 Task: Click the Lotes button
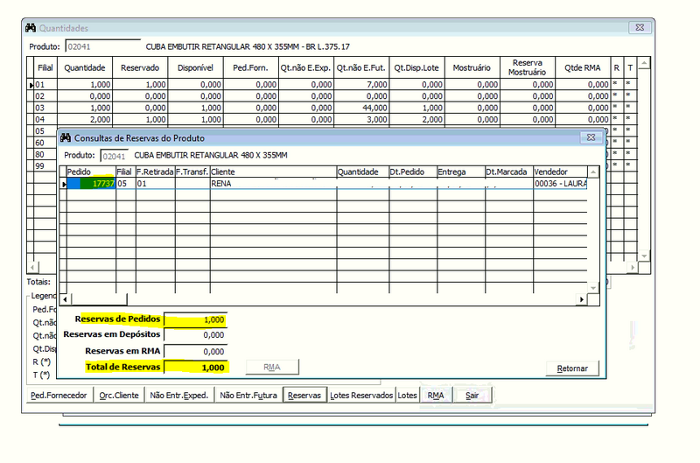click(407, 395)
